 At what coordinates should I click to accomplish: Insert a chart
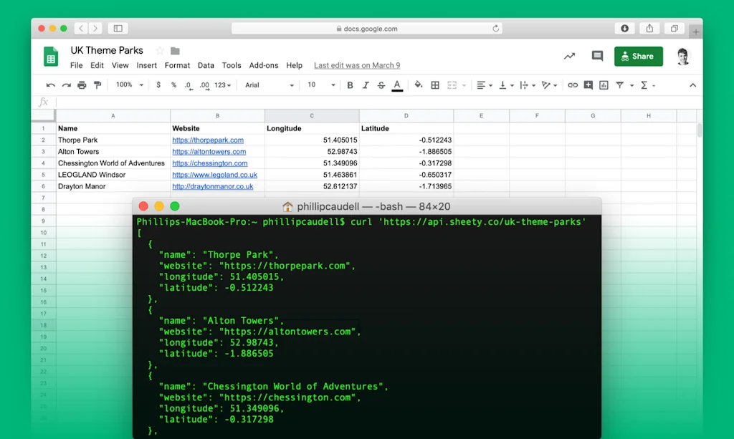pos(603,85)
